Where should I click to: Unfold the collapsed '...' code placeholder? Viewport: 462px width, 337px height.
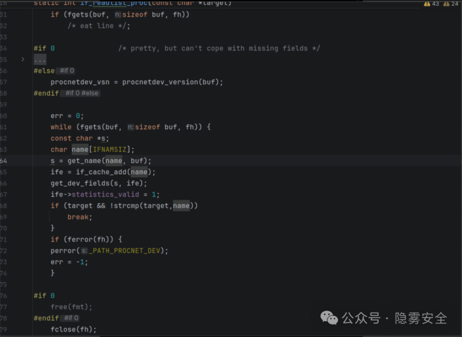(40, 59)
